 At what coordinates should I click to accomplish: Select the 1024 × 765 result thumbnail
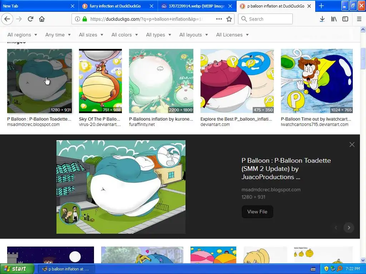tap(317, 81)
